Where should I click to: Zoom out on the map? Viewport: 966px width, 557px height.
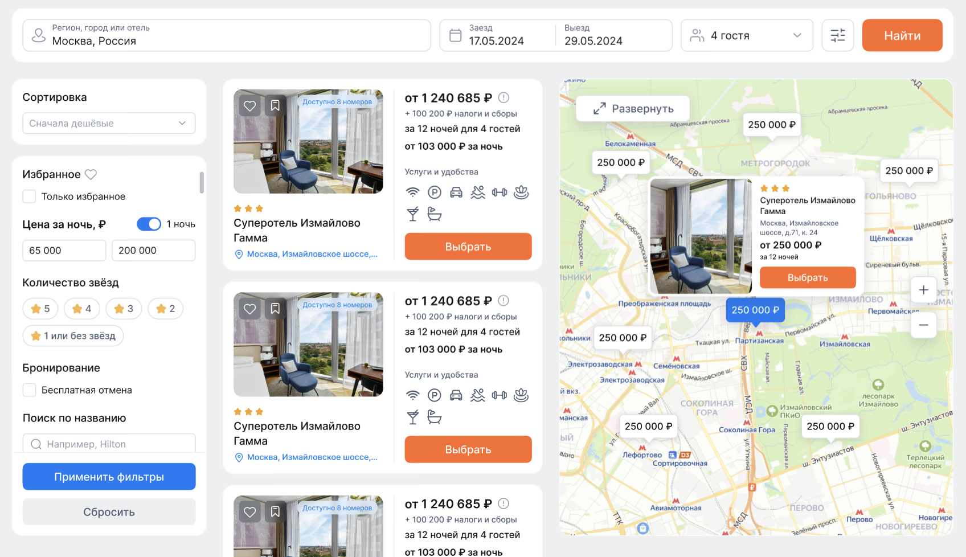coord(923,325)
